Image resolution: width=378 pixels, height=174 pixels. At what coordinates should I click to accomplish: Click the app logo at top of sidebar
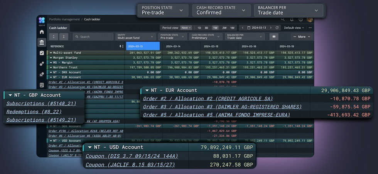(x=42, y=20)
